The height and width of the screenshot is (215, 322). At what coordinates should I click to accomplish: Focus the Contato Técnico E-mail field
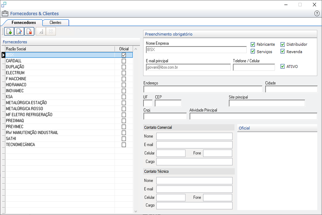pos(194,189)
